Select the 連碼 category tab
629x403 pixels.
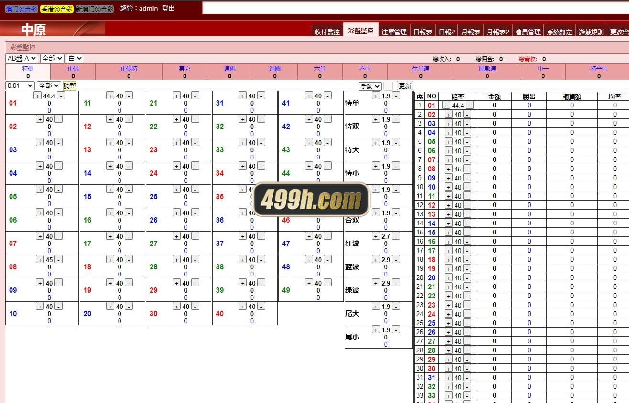[230, 72]
